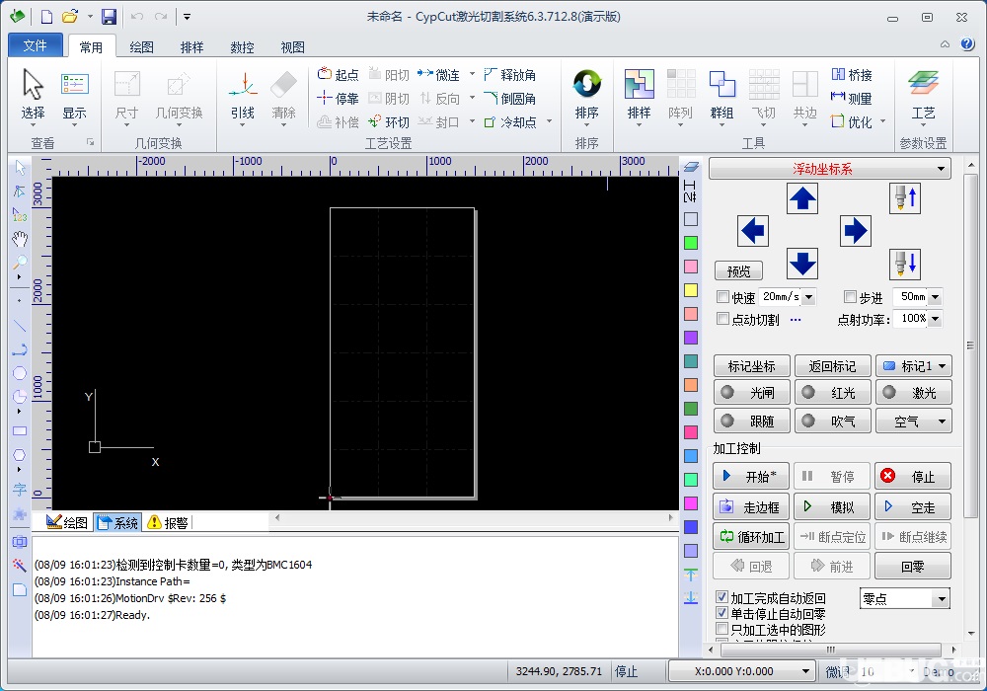Uncheck 加工完成自动返回 option
The image size is (987, 691).
click(x=723, y=596)
